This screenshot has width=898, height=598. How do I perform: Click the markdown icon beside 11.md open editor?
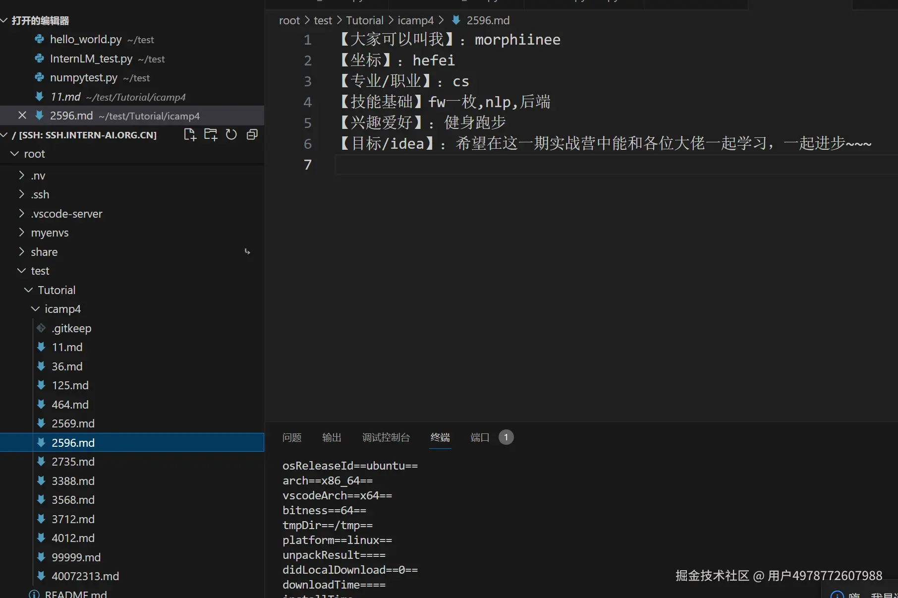40,97
